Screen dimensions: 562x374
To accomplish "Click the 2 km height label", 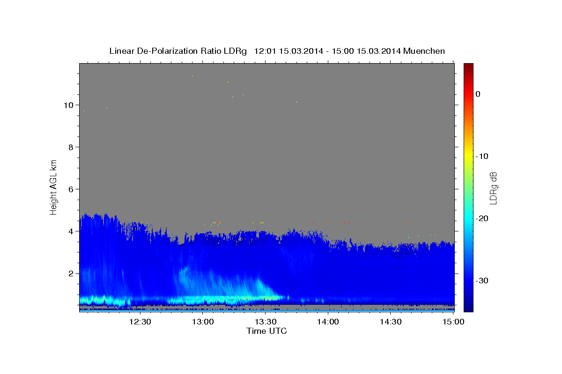I will (x=71, y=273).
